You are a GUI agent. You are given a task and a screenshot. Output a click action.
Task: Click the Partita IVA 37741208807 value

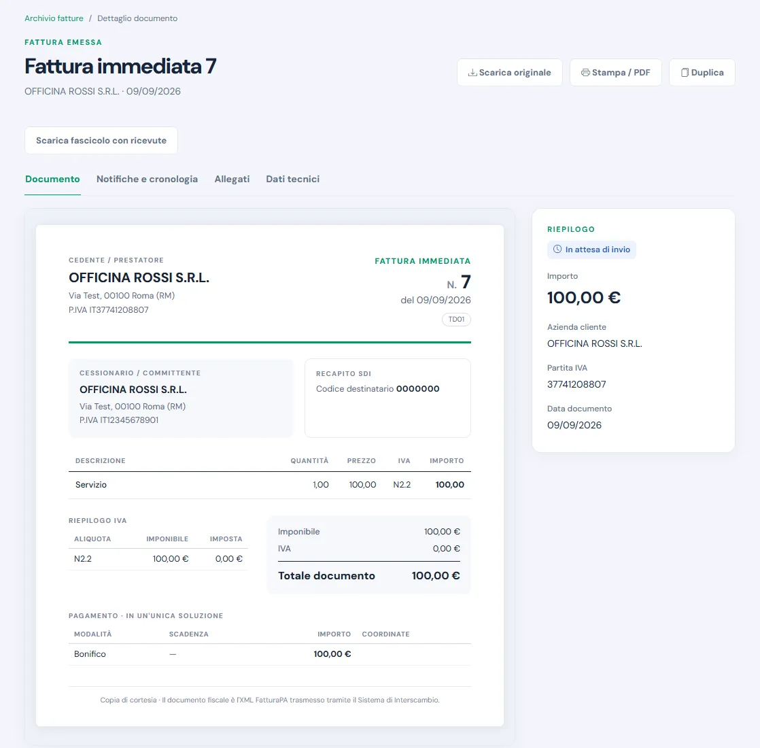576,384
